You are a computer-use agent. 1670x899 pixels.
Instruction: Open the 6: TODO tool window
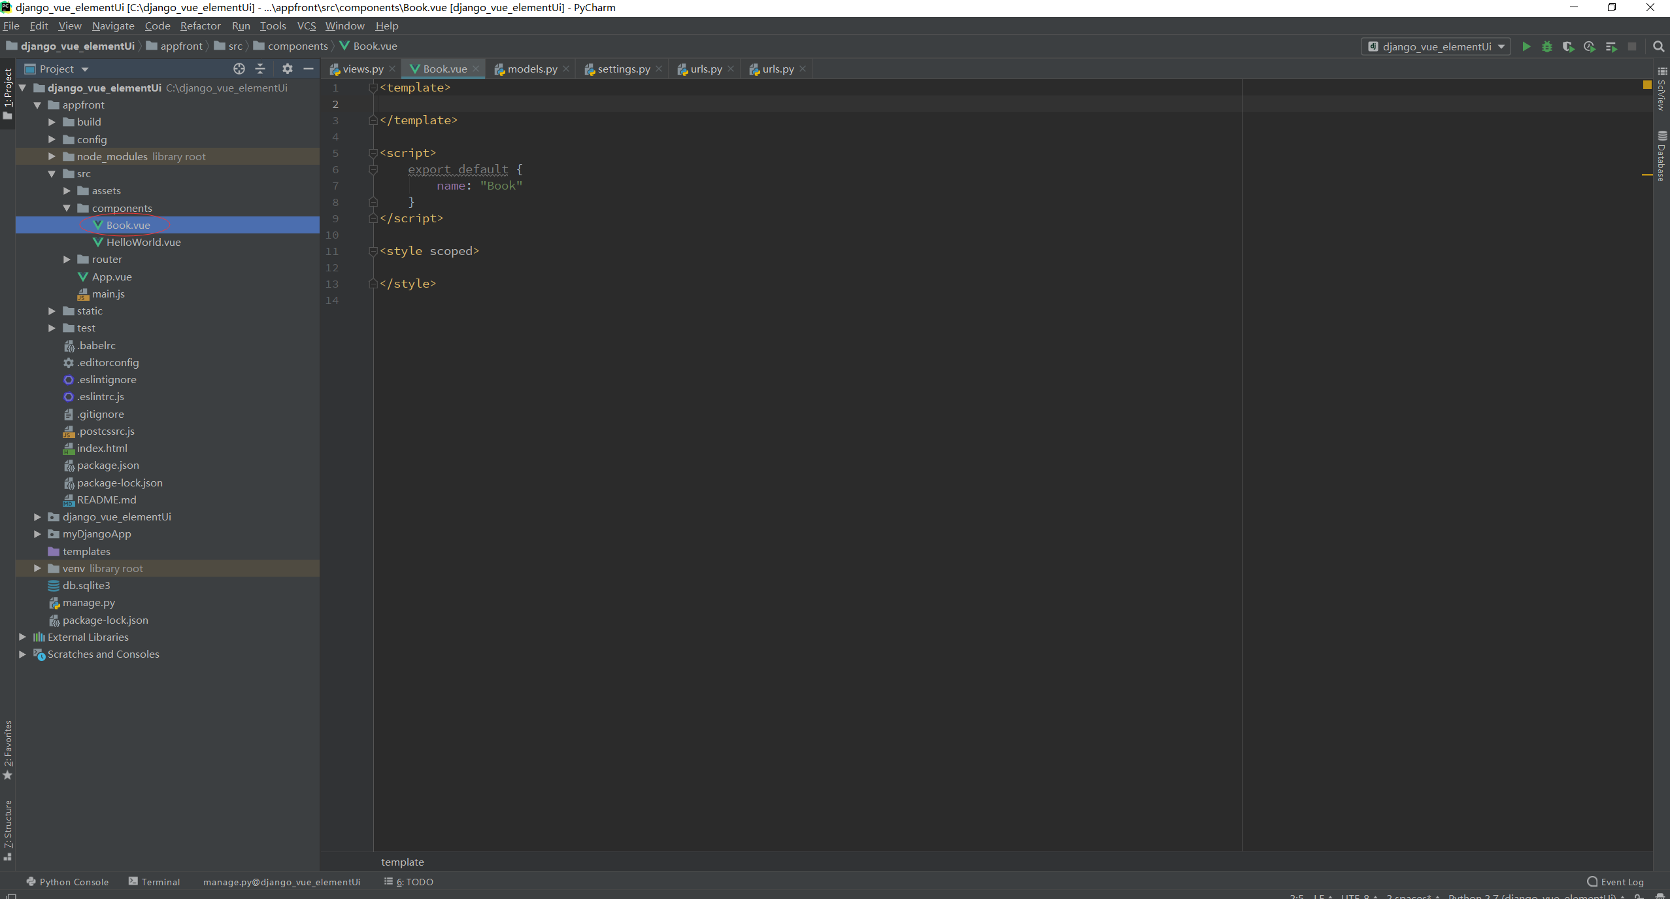point(409,881)
